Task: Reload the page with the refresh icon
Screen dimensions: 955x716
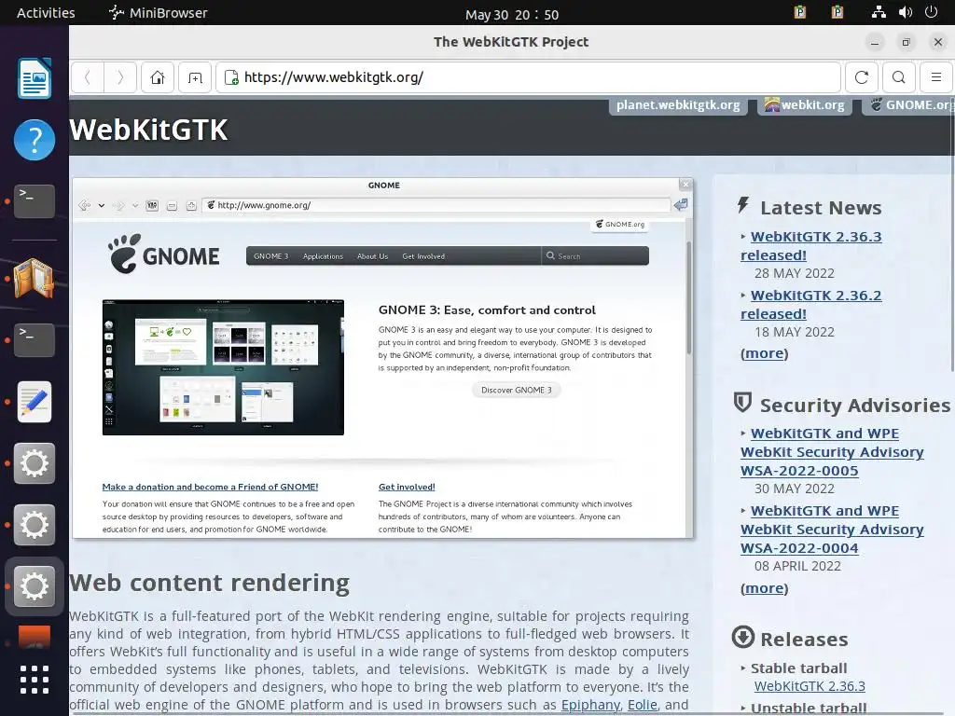Action: click(x=861, y=77)
